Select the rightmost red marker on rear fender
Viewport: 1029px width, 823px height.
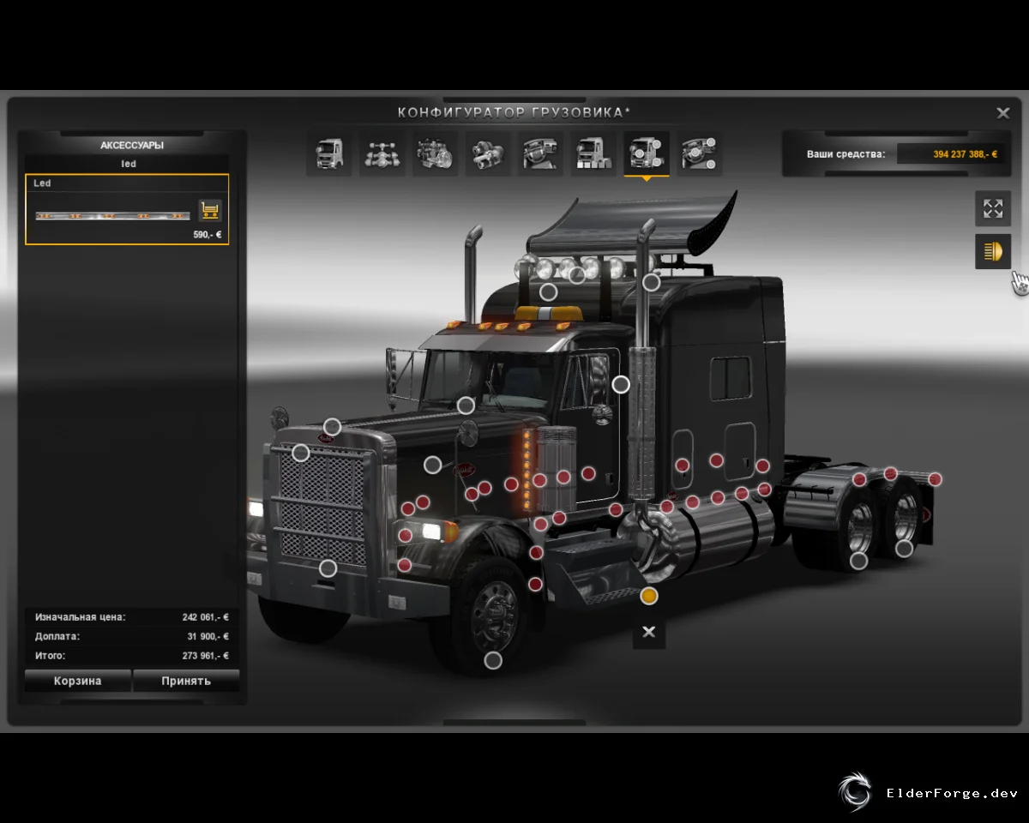click(x=935, y=479)
